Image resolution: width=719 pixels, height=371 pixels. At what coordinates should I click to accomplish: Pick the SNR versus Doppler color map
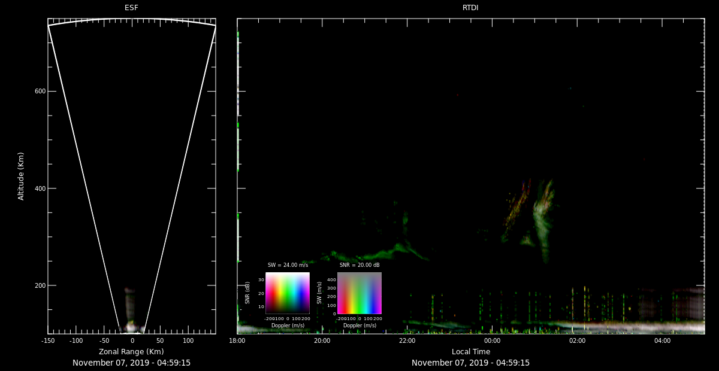point(288,293)
